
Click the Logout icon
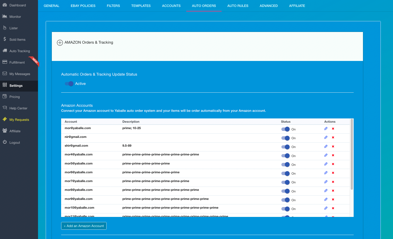click(15, 142)
